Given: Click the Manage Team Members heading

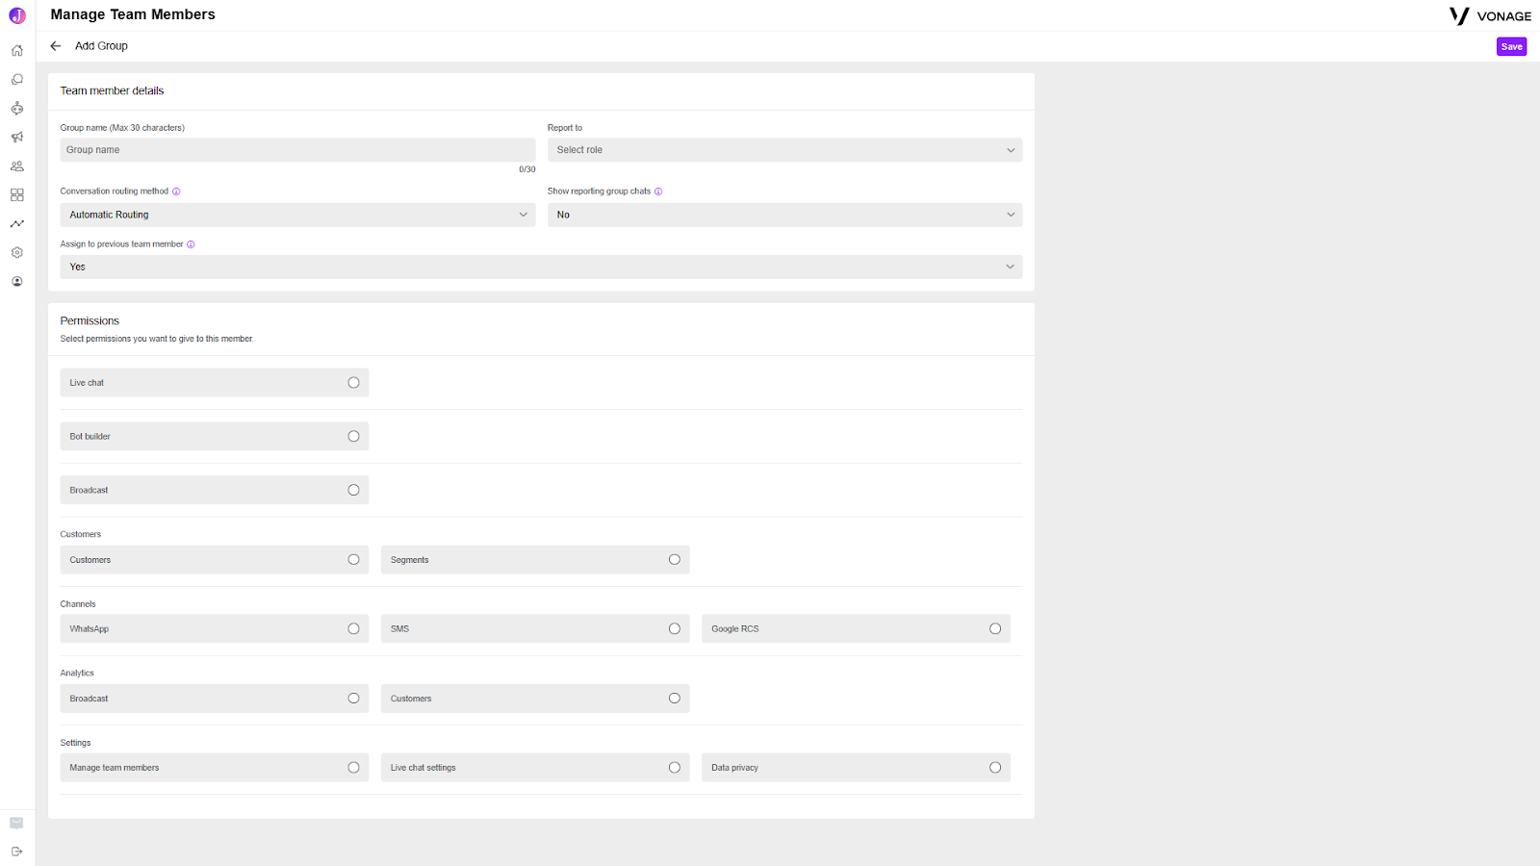Looking at the screenshot, I should pyautogui.click(x=133, y=14).
